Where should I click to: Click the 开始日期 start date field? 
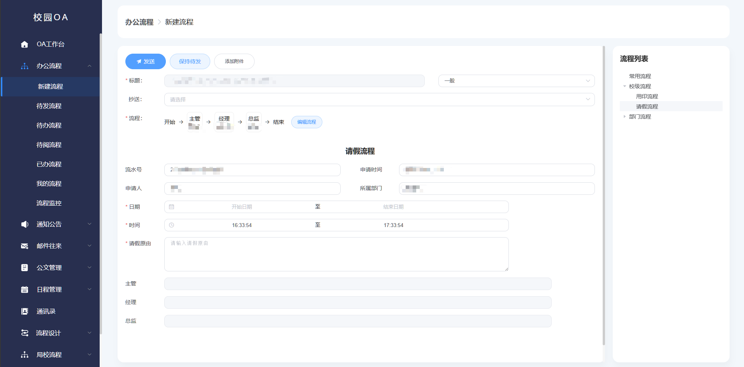242,207
